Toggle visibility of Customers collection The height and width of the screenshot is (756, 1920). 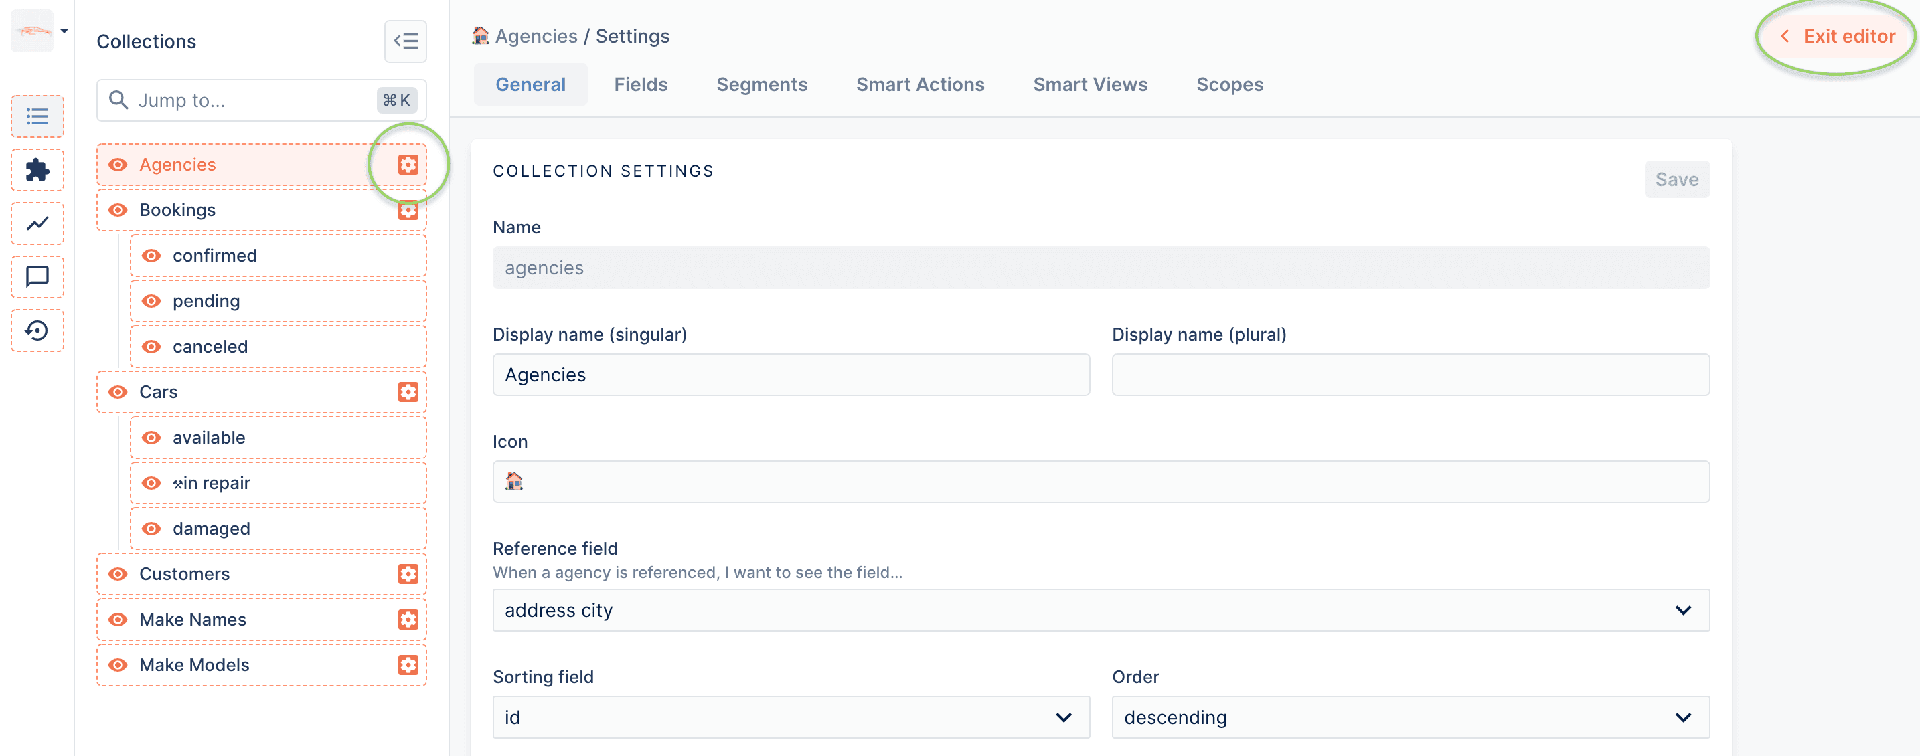[x=118, y=573]
